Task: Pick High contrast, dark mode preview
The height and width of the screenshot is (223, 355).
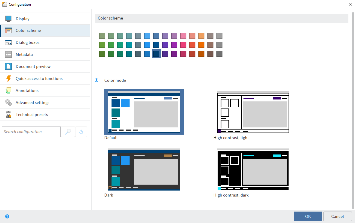Action: click(x=253, y=170)
